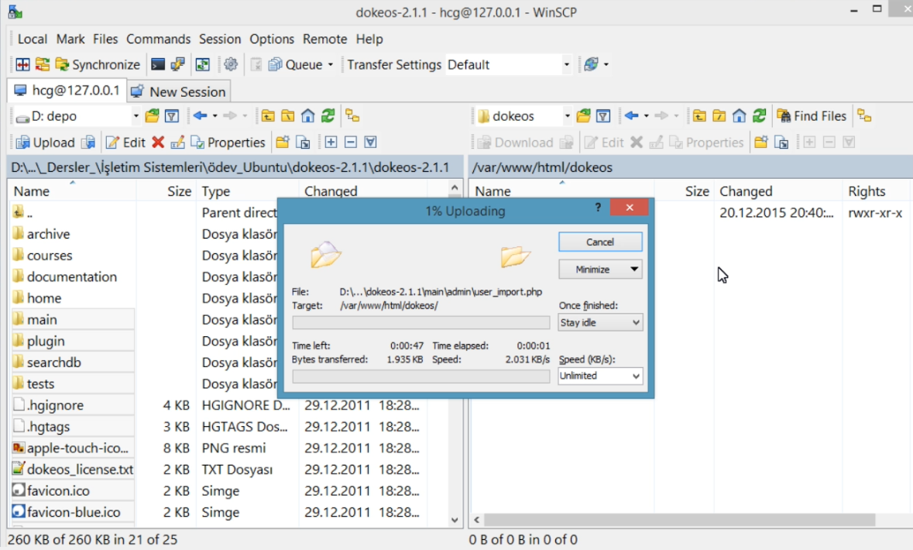
Task: Open Files menu
Action: coord(105,39)
